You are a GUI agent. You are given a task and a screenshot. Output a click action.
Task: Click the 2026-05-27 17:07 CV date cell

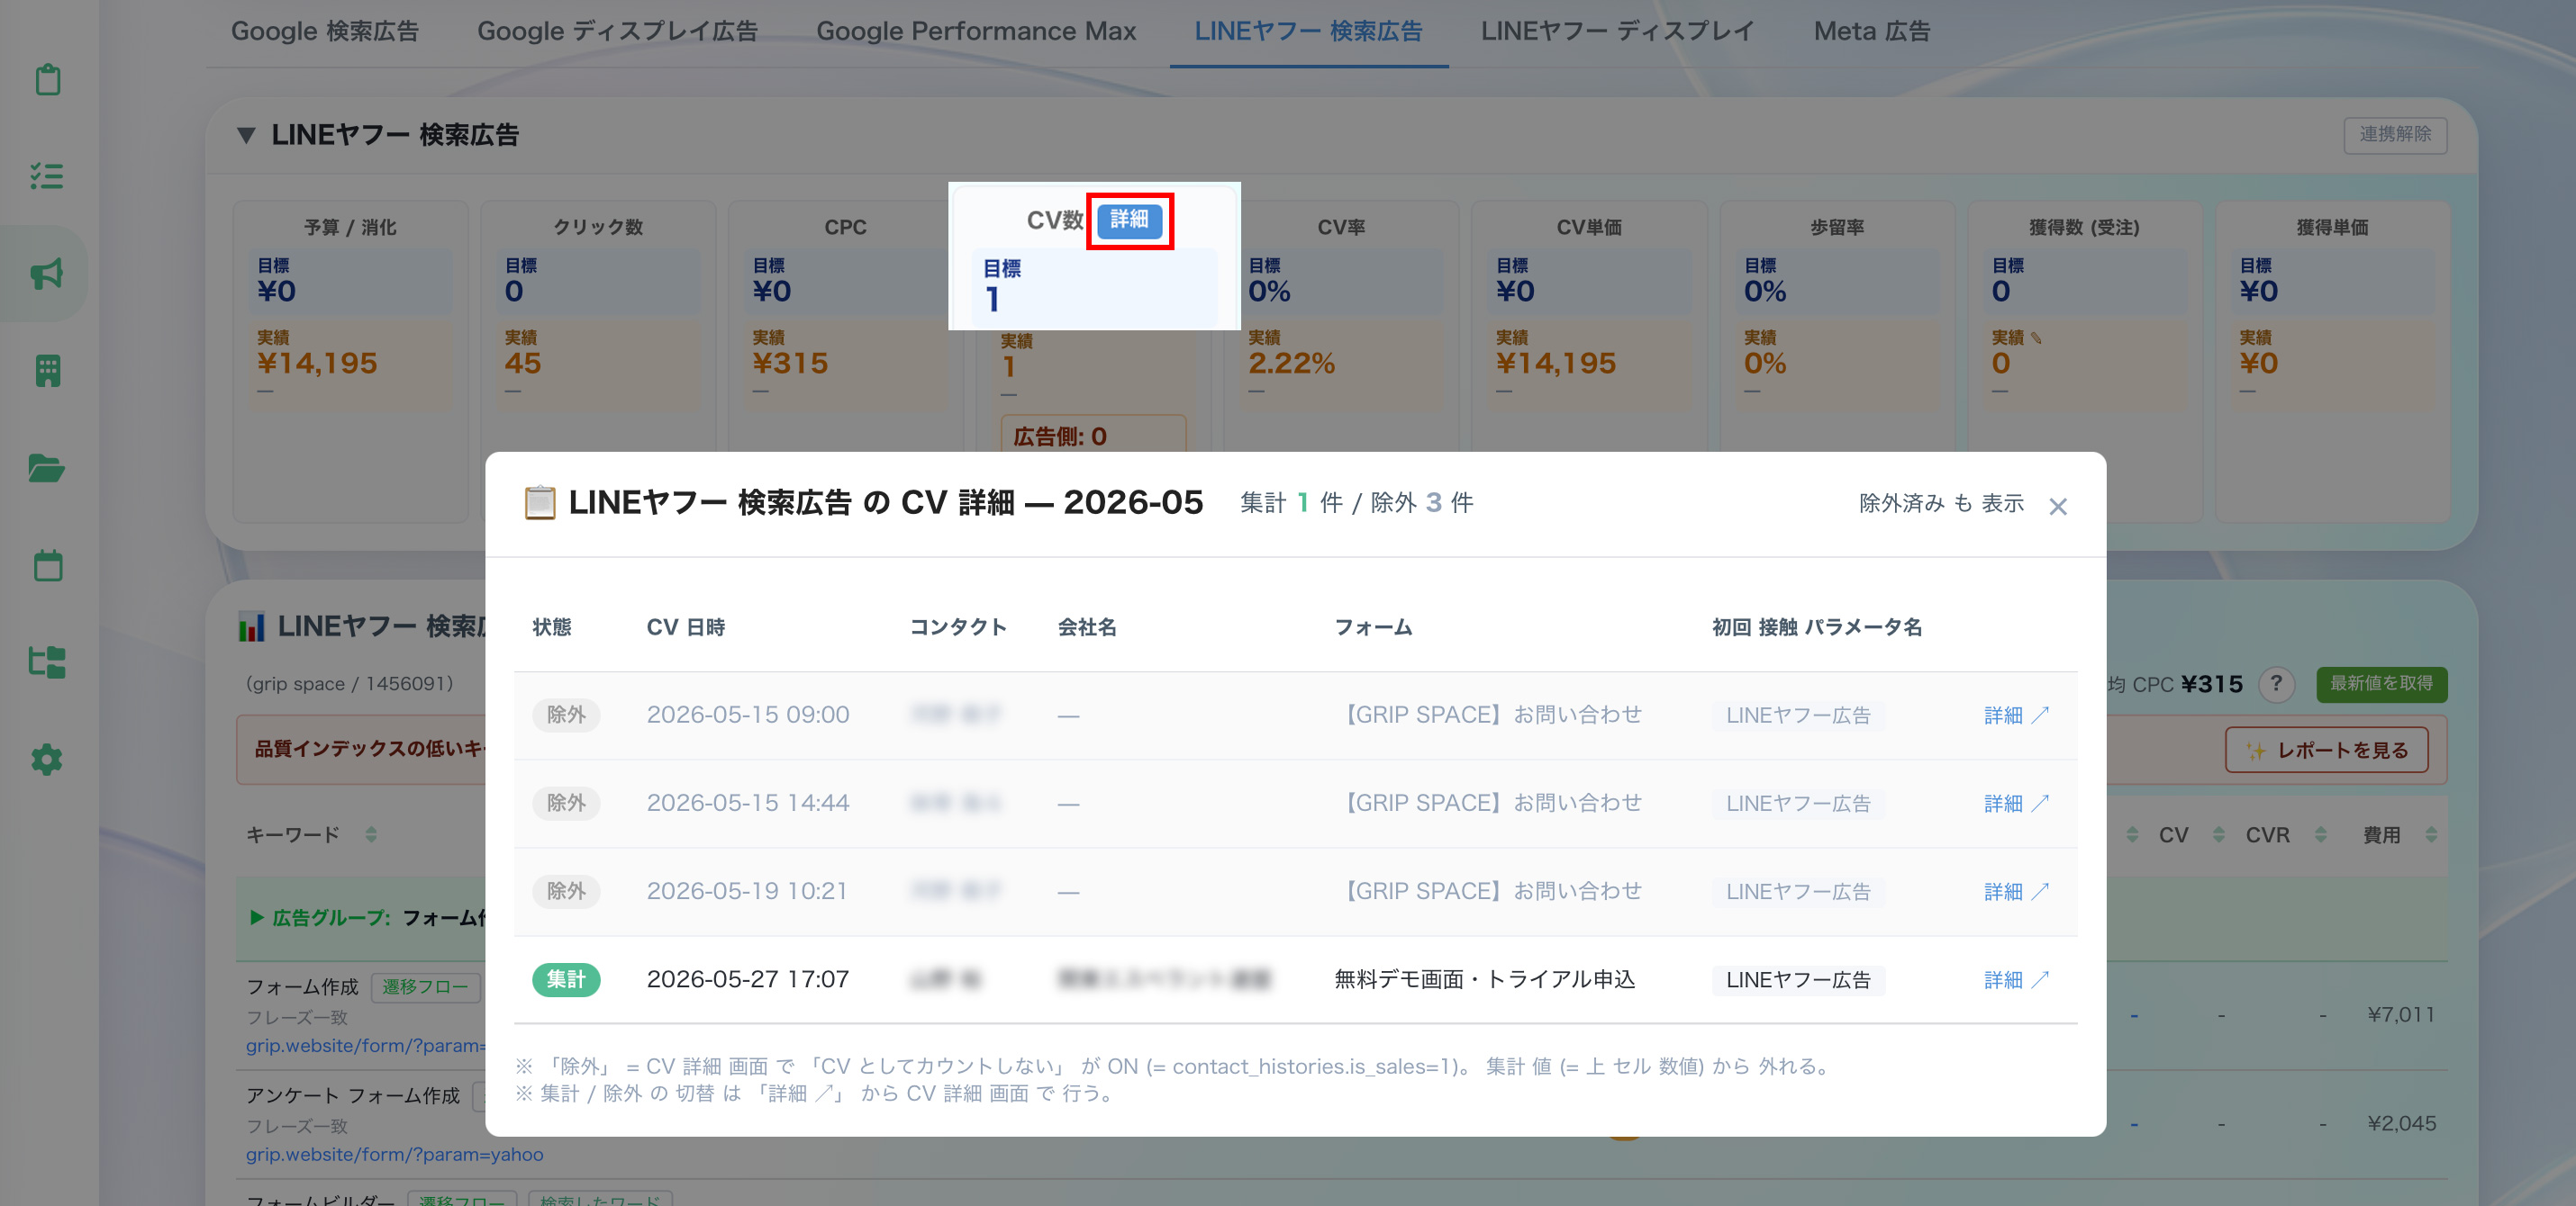coord(748,980)
